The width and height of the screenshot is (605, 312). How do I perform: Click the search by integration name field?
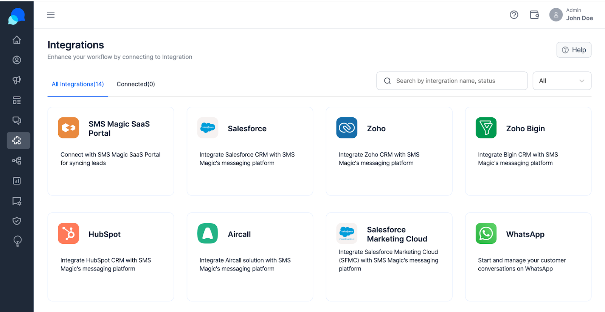[452, 81]
